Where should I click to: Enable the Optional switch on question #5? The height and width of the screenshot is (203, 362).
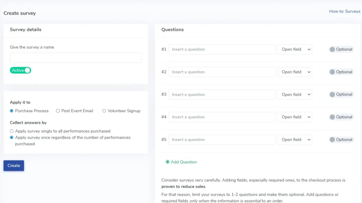tap(333, 140)
